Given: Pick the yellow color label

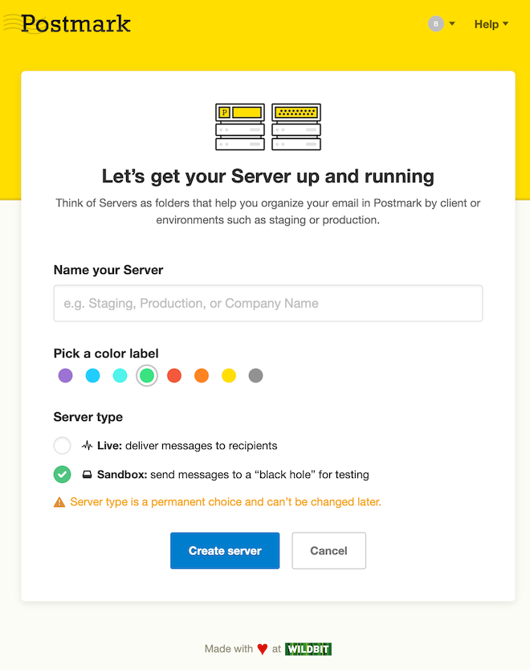Looking at the screenshot, I should (x=229, y=375).
